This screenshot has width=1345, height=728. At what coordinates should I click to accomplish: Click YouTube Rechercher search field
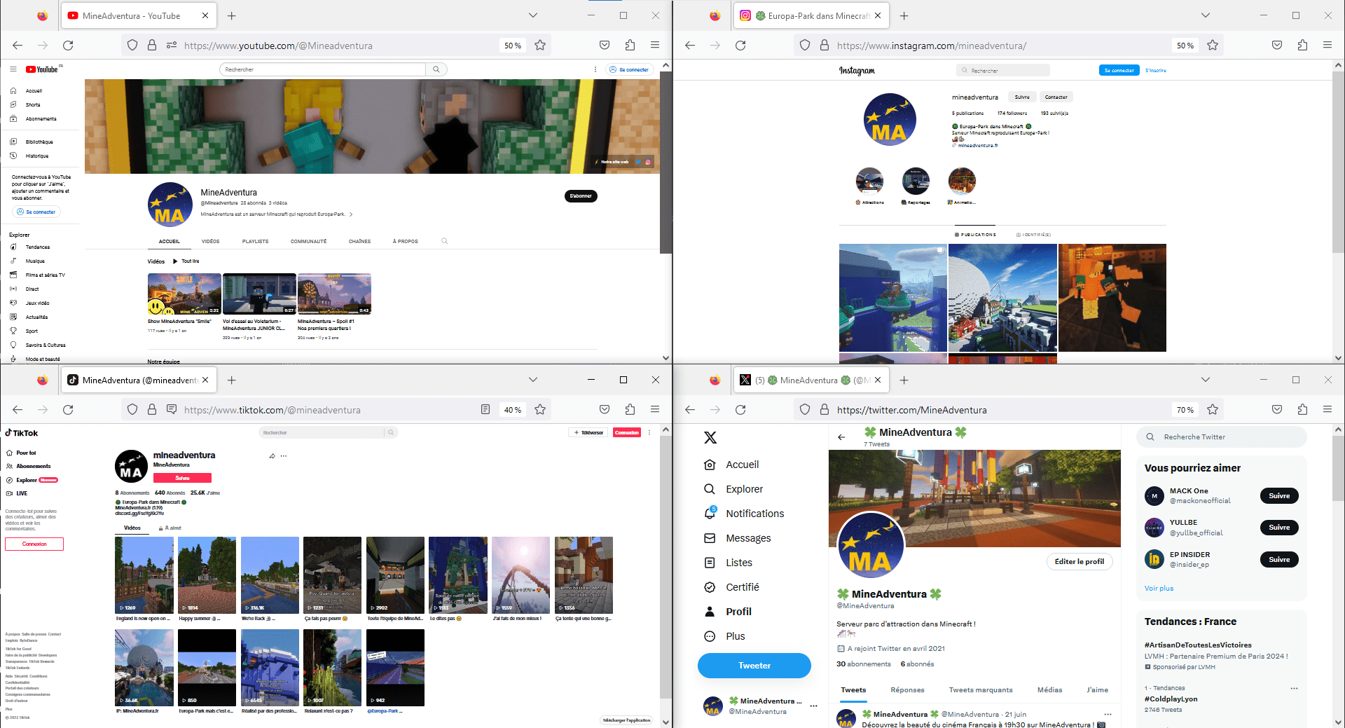[322, 69]
